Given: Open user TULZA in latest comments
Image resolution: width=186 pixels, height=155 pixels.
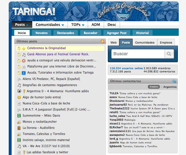Looking at the screenshot, I should [114, 93].
